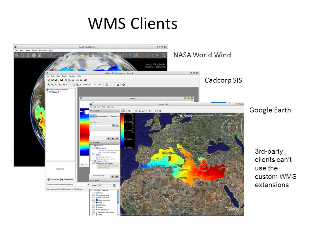Viewport: 315px width, 236px height.
Task: Toggle Borders layer checkbox
Action: click(x=94, y=207)
